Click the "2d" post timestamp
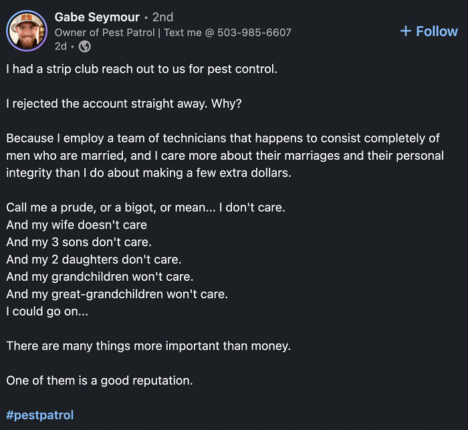 click(61, 46)
